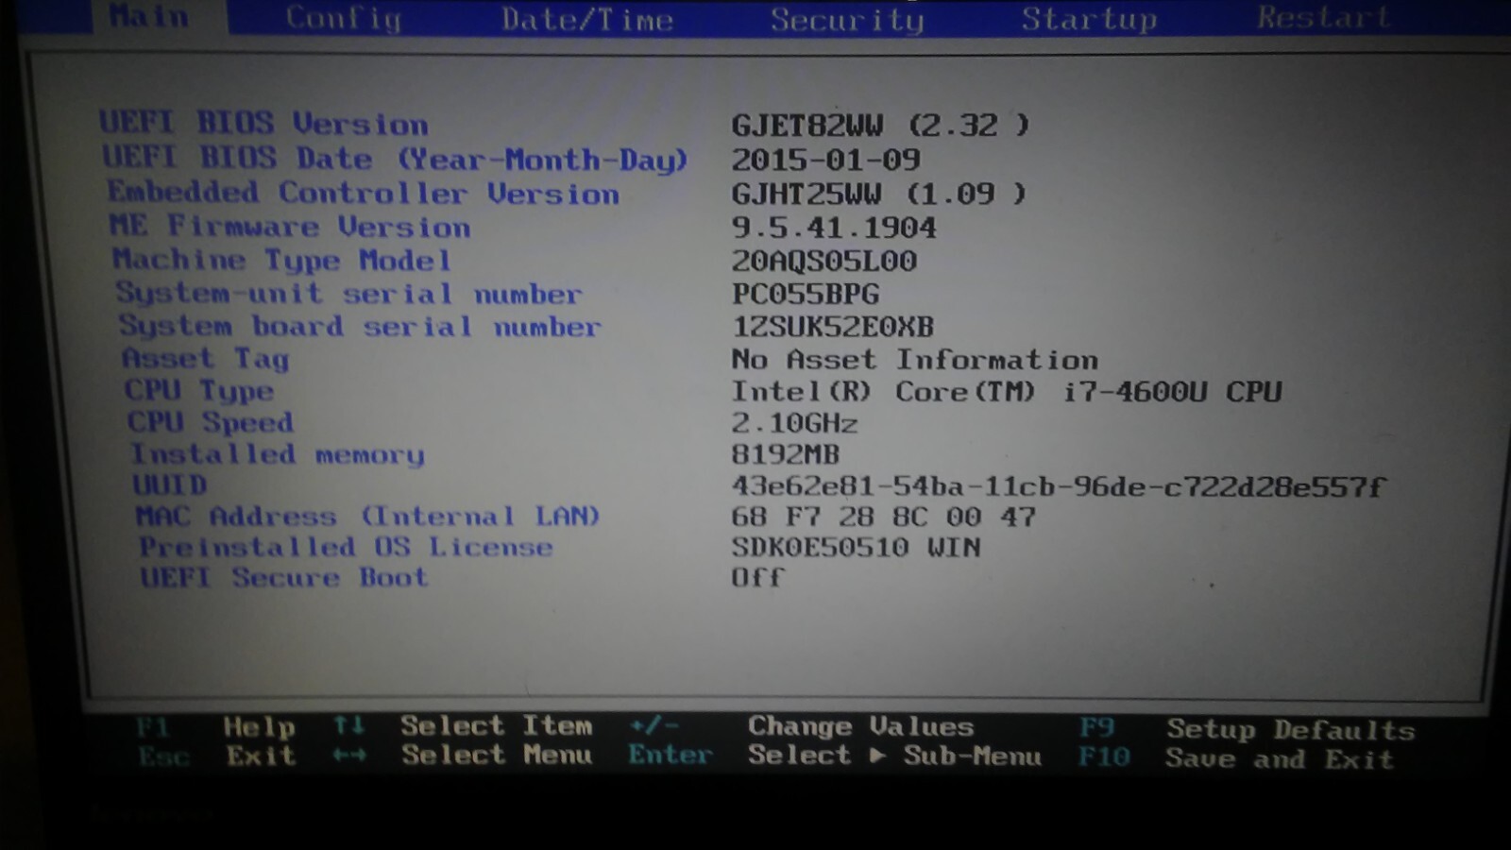Click the left/right arrows Select Menu hint

pyautogui.click(x=463, y=755)
